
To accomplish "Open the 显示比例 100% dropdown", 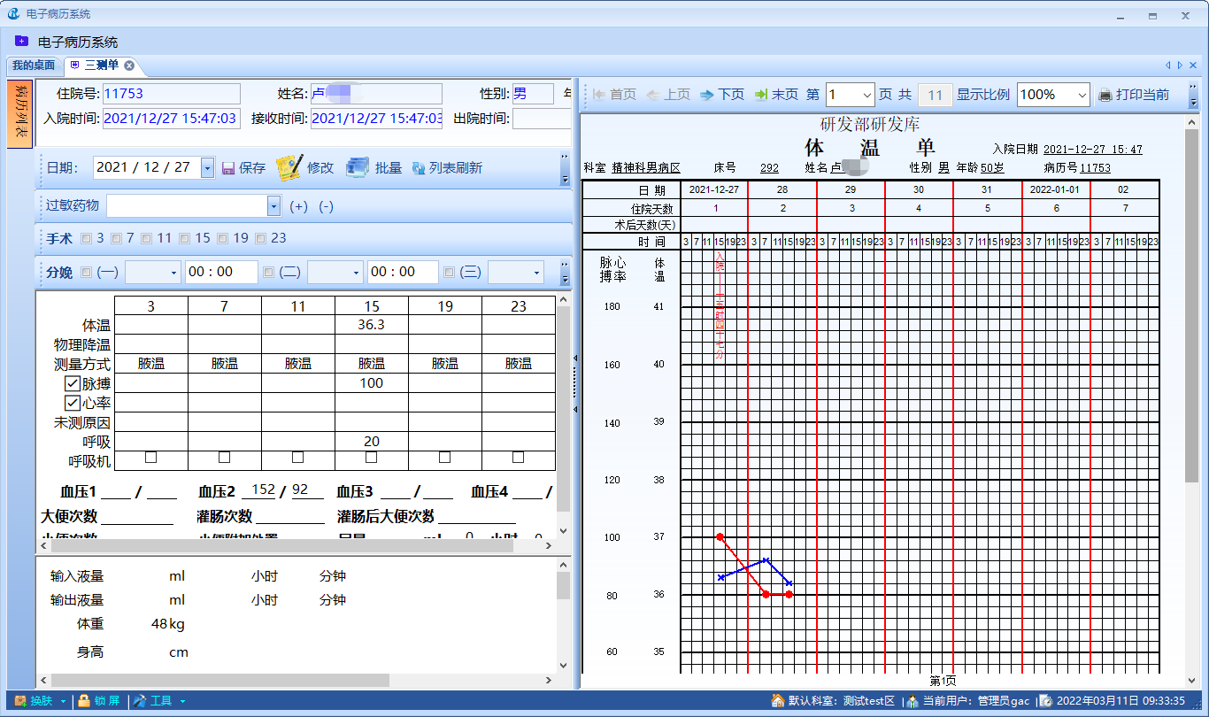I will 1082,95.
